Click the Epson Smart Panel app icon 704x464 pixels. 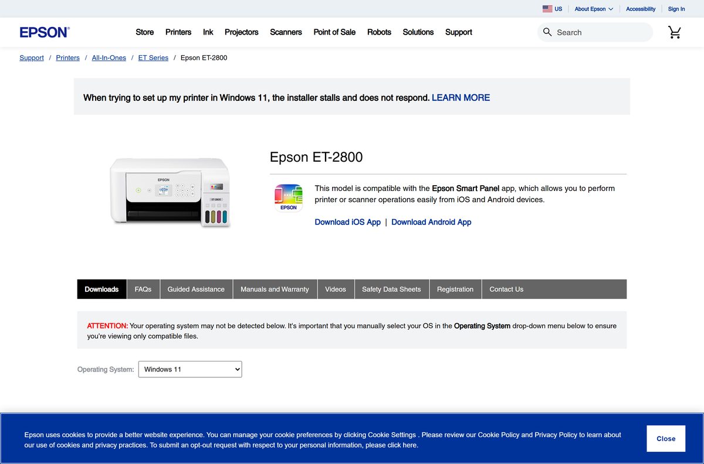pyautogui.click(x=289, y=197)
